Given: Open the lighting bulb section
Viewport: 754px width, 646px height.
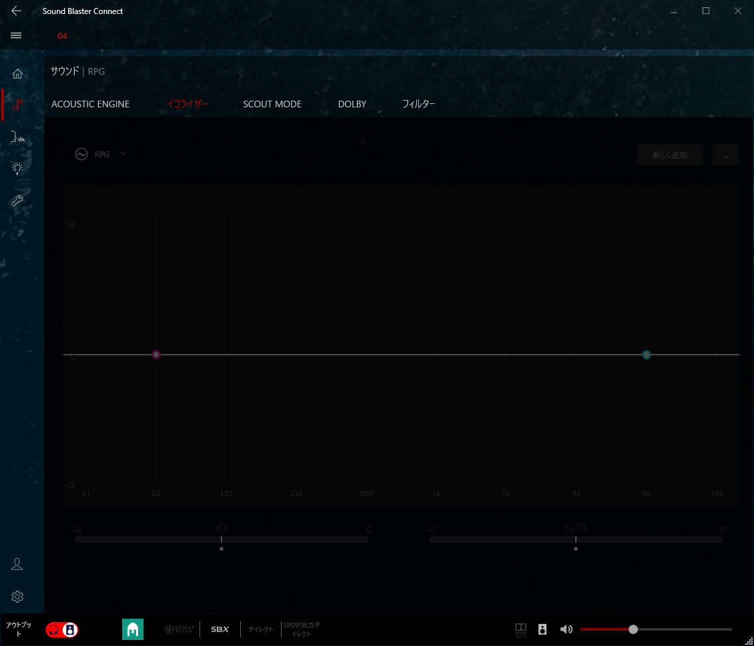Looking at the screenshot, I should click(x=17, y=169).
